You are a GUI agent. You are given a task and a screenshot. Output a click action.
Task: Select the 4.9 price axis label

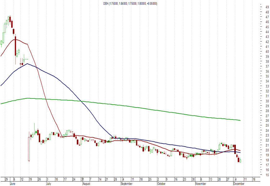(x=267, y=7)
